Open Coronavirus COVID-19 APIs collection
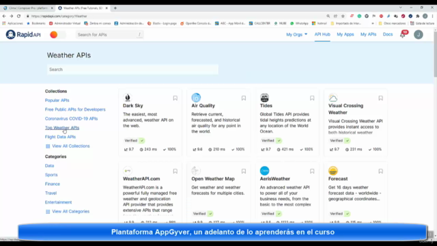This screenshot has height=246, width=437. point(71,118)
